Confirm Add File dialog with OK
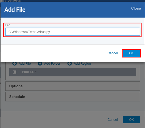Image resolution: width=145 pixels, height=128 pixels. [131, 53]
